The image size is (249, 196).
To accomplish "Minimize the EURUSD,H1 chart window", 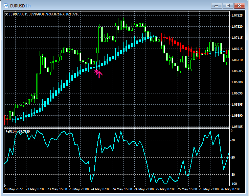I will tap(216, 6).
